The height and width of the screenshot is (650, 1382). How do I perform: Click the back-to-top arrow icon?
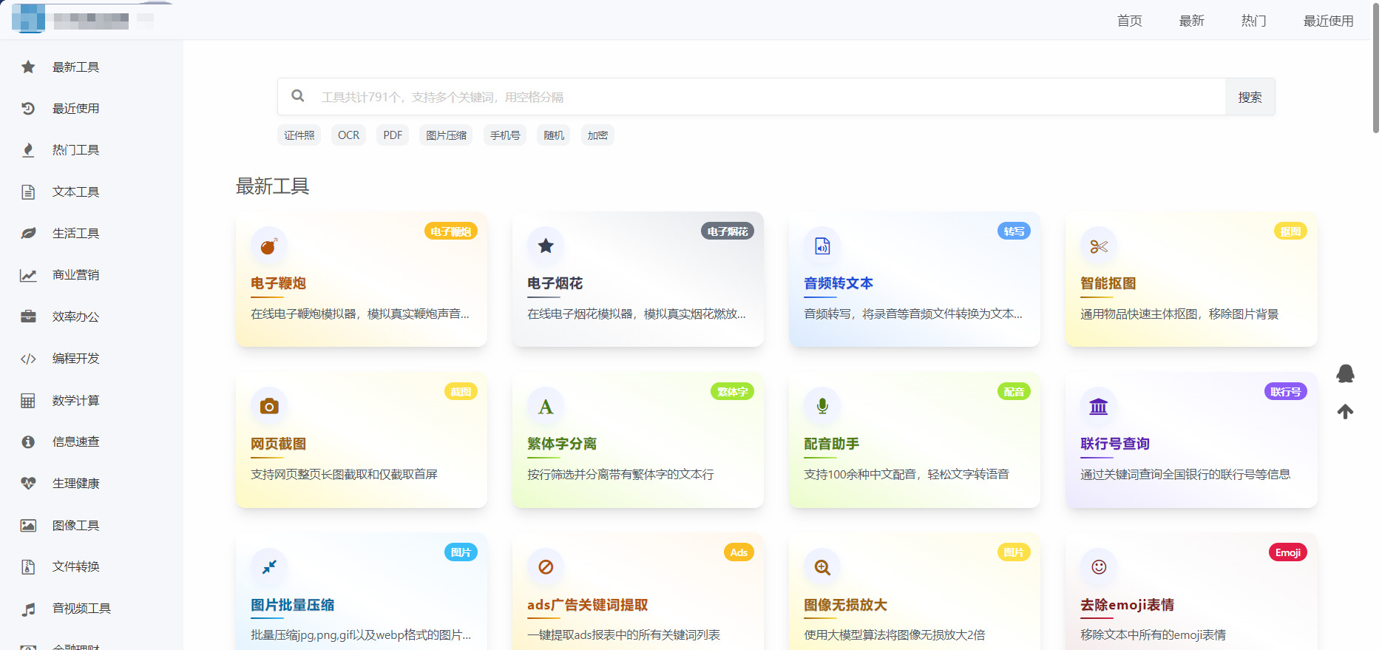click(x=1345, y=412)
